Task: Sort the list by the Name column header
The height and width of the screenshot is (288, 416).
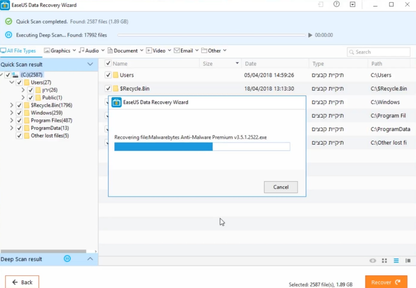Action: [120, 64]
